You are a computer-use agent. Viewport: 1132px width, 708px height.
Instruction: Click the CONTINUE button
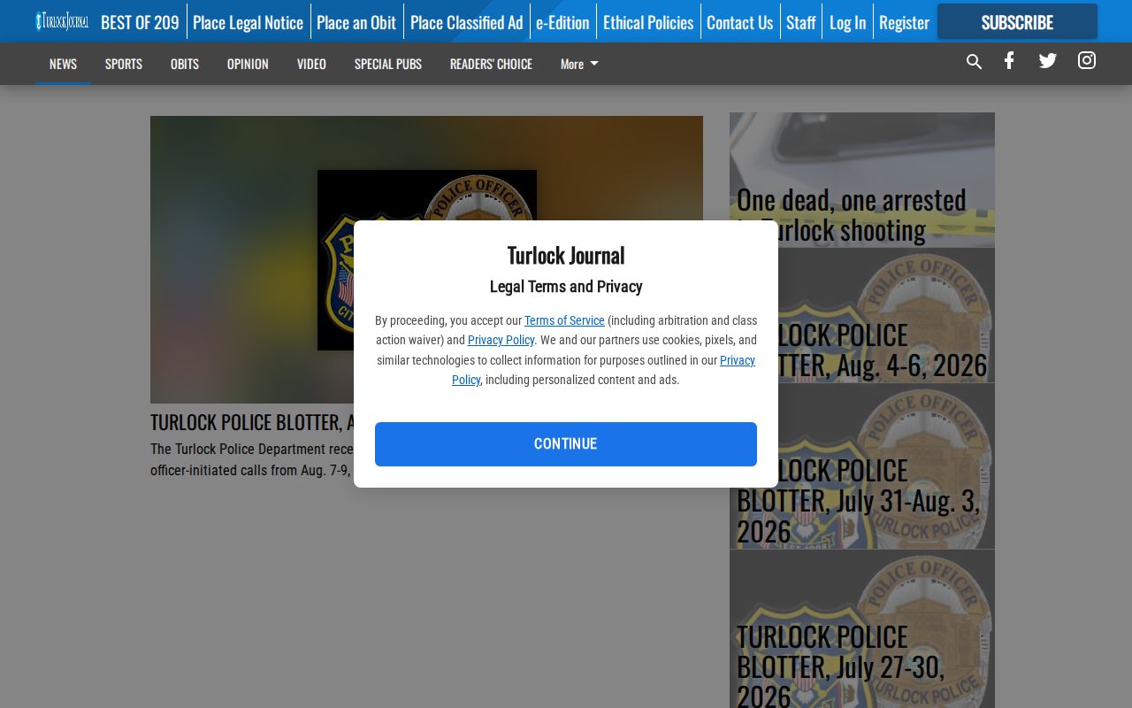point(566,444)
